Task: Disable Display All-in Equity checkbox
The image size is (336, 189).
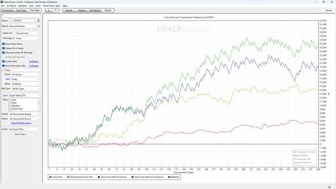Action: [3, 48]
